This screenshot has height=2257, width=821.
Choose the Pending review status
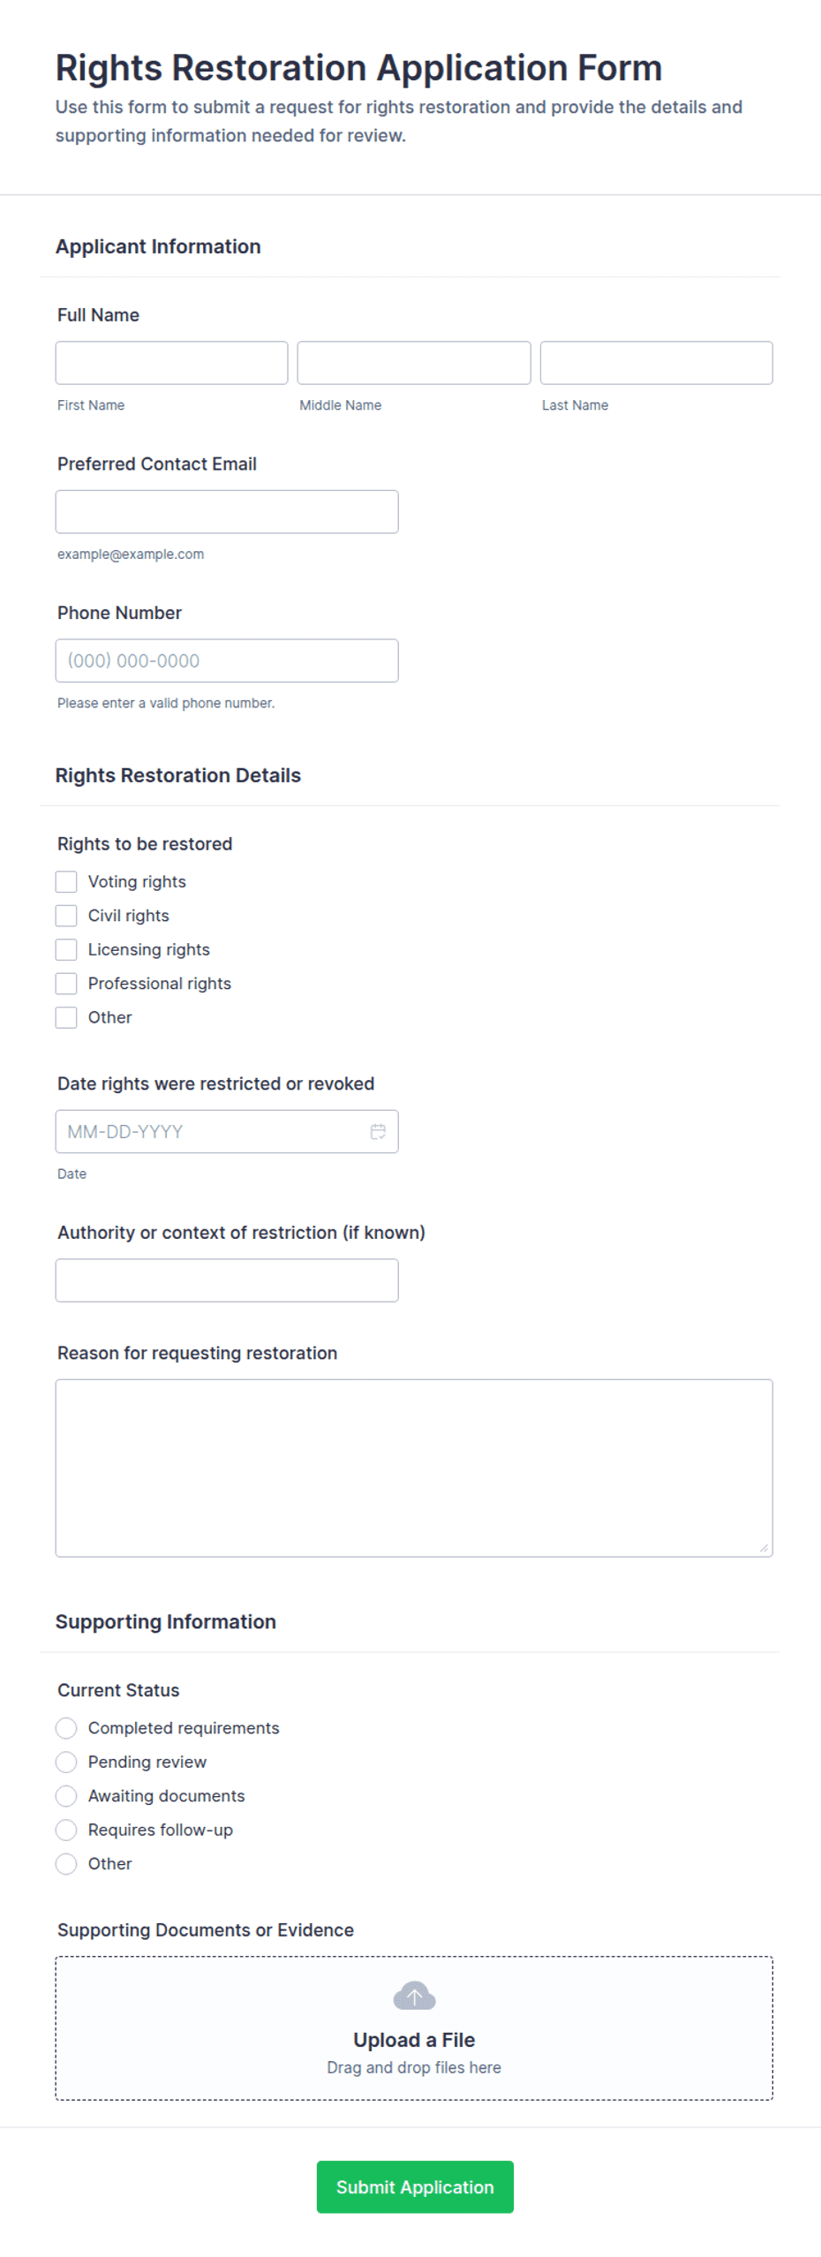coord(66,1762)
